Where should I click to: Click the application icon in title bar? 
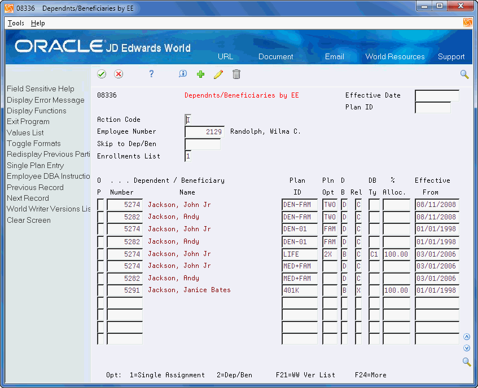coord(9,8)
